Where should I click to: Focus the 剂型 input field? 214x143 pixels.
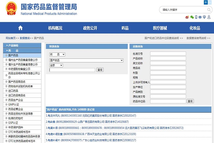coord(168,73)
